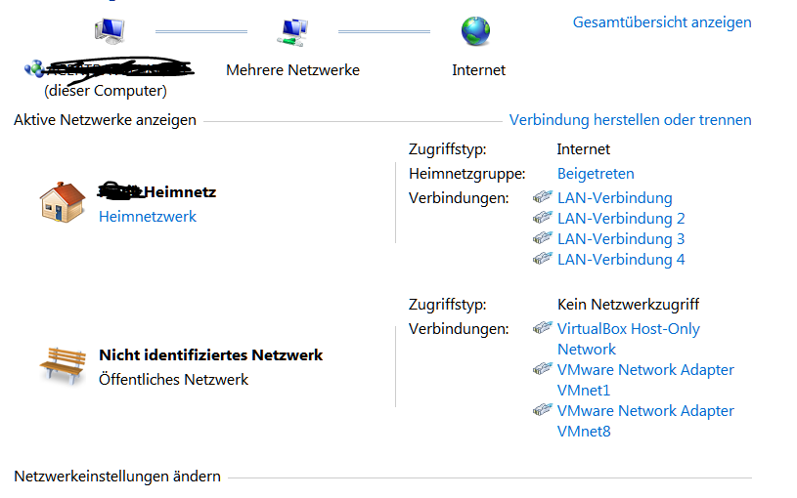Click Beigetreten homegroup status link
This screenshot has width=797, height=498.
pyautogui.click(x=596, y=174)
